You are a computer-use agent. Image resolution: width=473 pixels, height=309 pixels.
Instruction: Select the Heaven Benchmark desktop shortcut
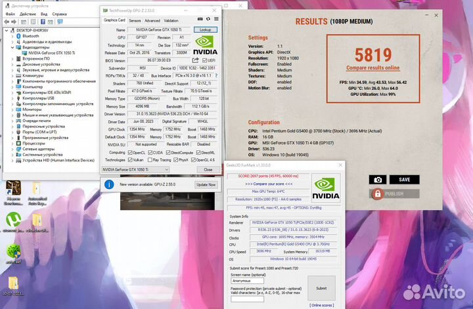click(13, 193)
